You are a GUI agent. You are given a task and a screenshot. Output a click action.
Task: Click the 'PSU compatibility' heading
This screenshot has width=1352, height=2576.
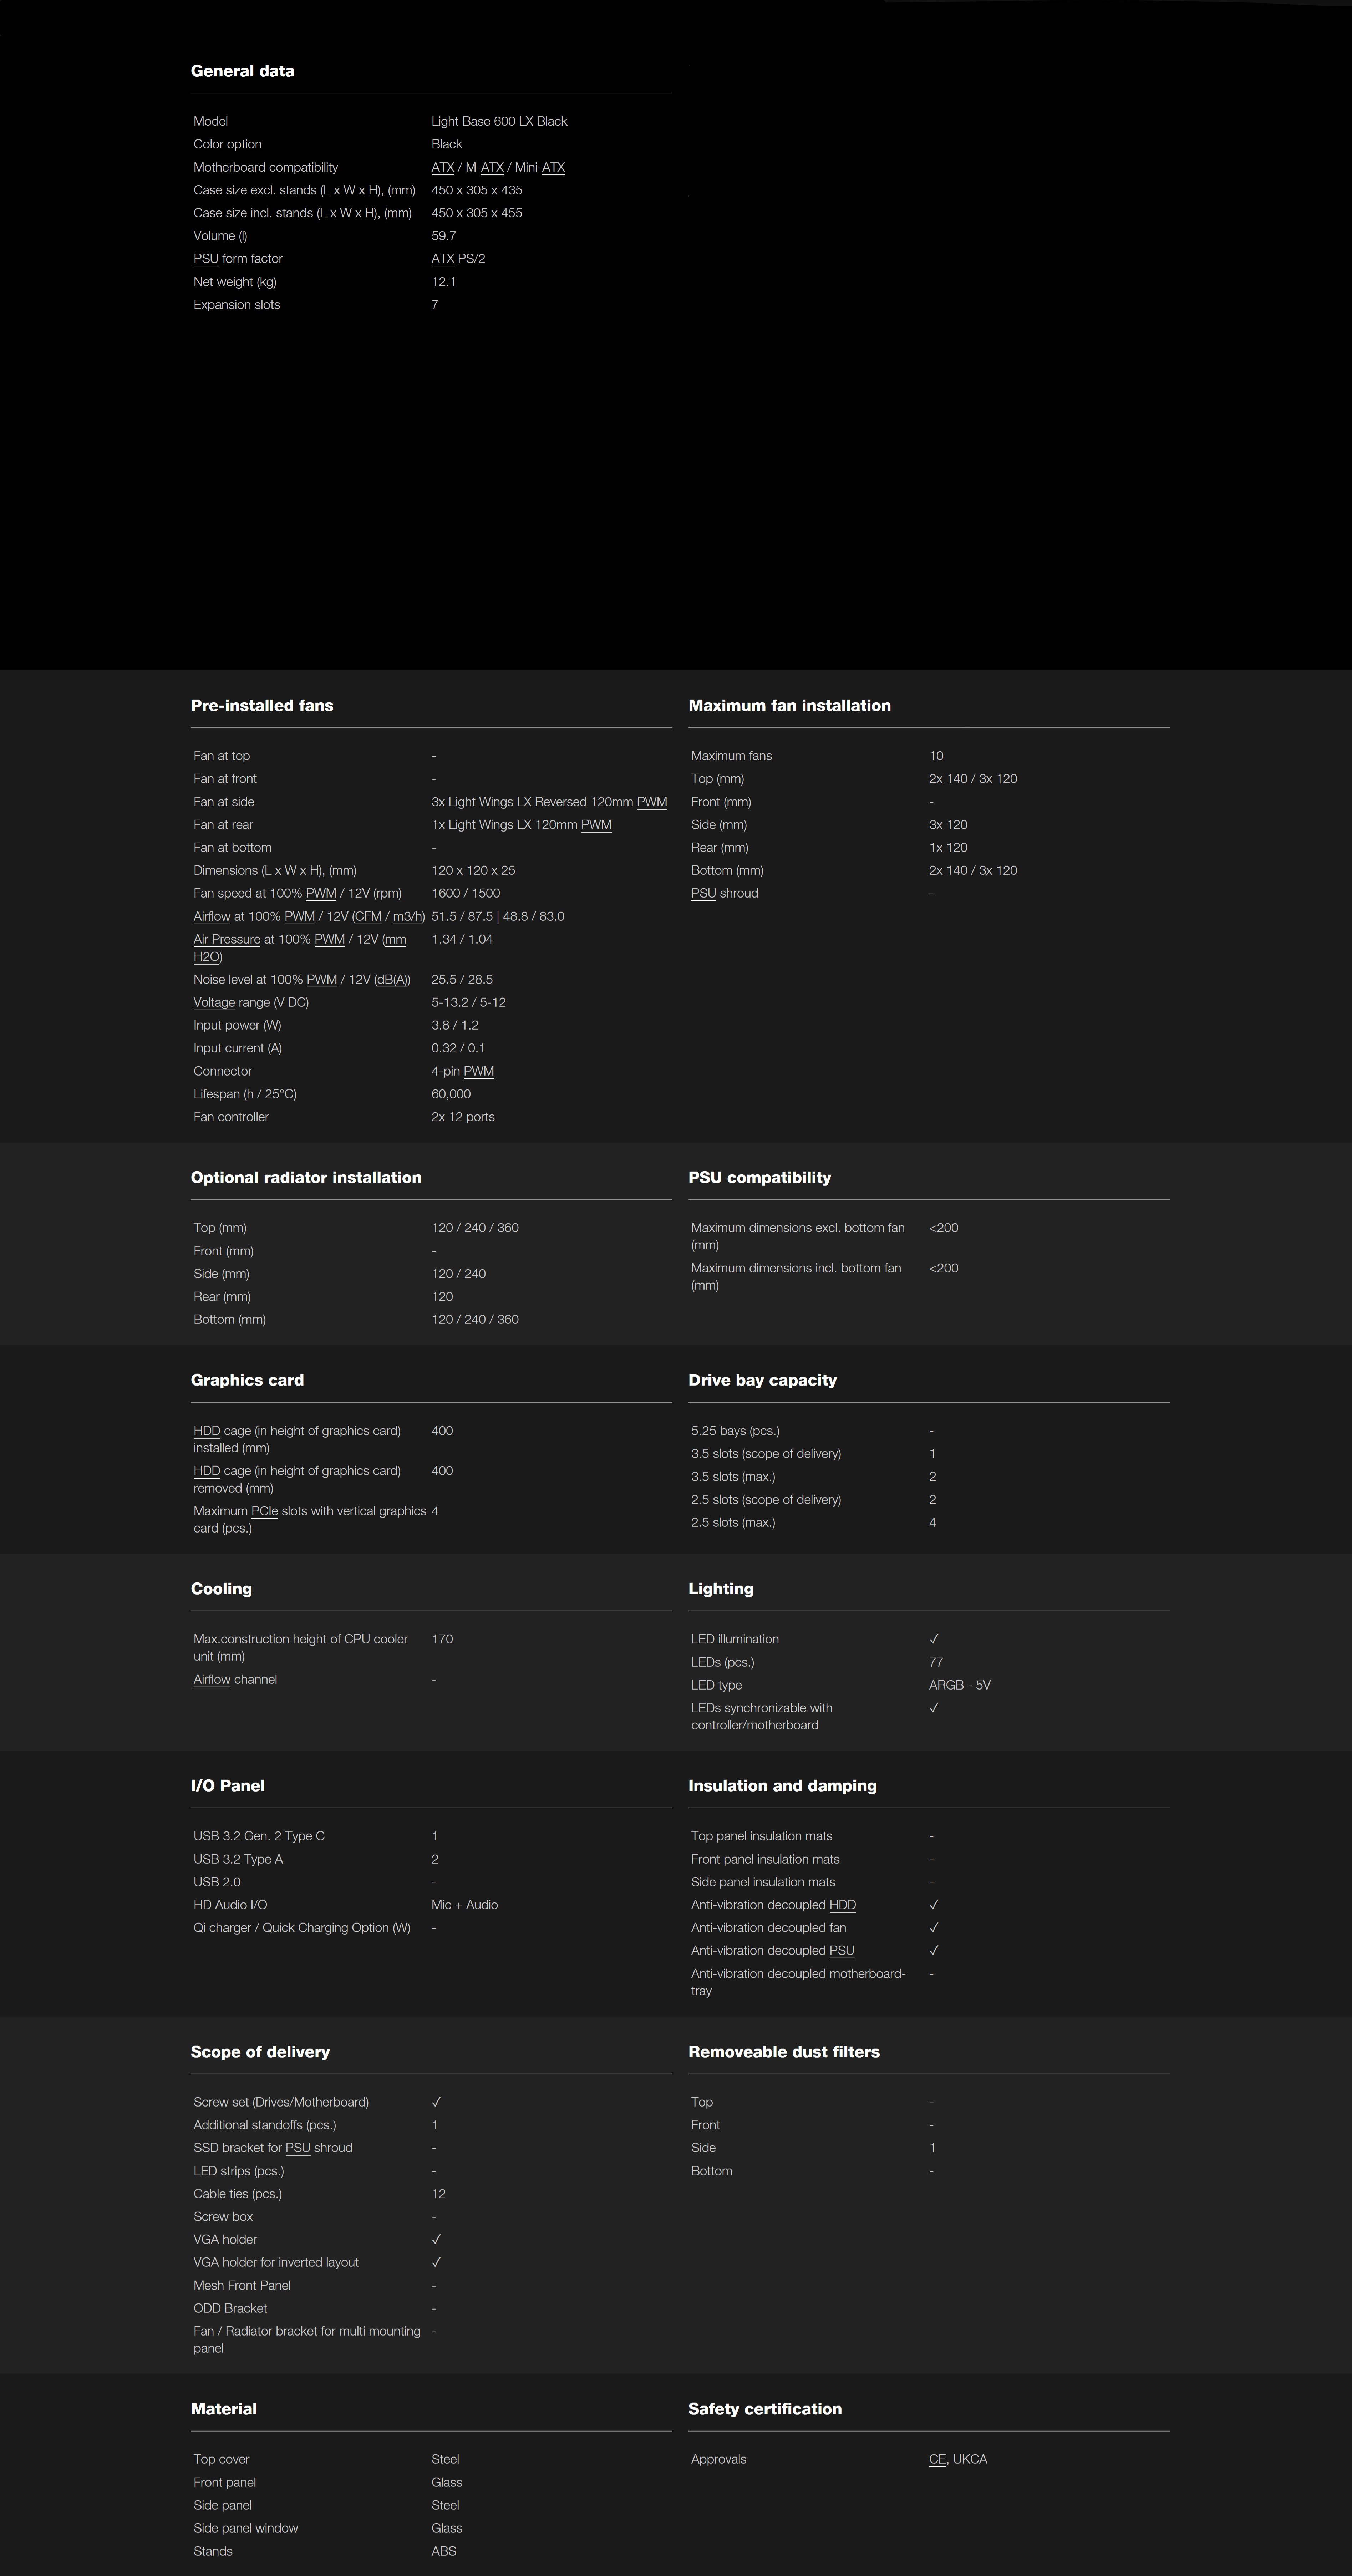[x=760, y=1178]
